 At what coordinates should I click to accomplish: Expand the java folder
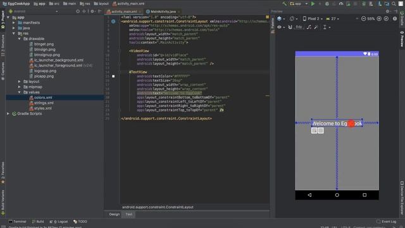pyautogui.click(x=14, y=28)
